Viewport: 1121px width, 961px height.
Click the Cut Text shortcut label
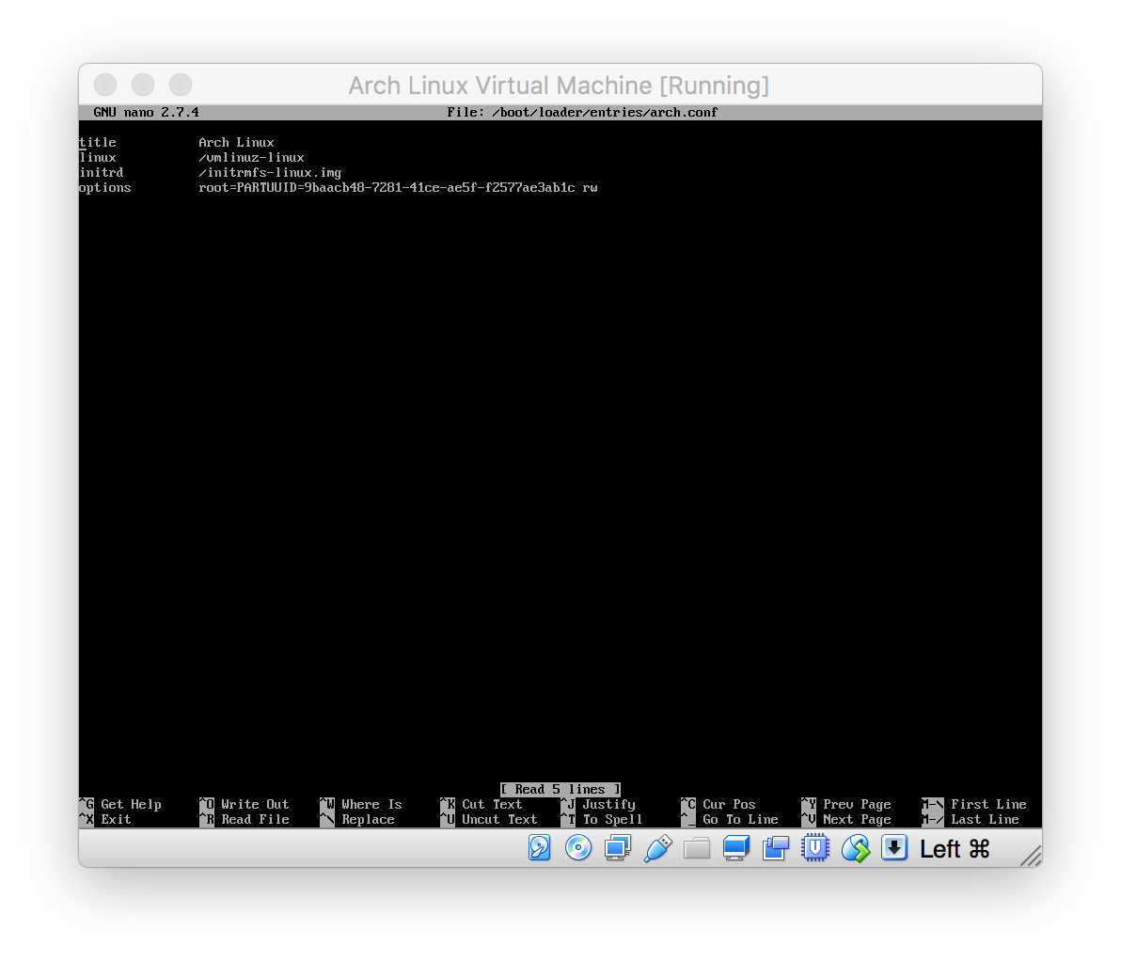tap(492, 804)
